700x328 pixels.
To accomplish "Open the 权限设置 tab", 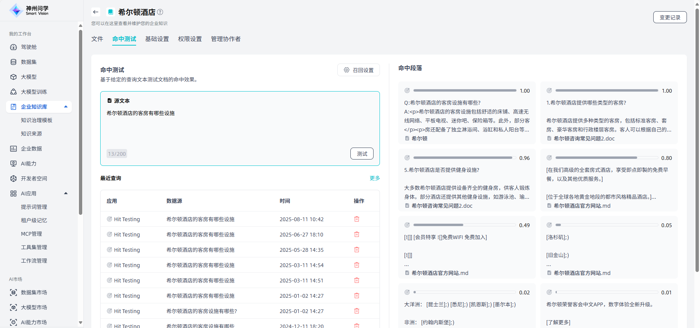I will 190,39.
